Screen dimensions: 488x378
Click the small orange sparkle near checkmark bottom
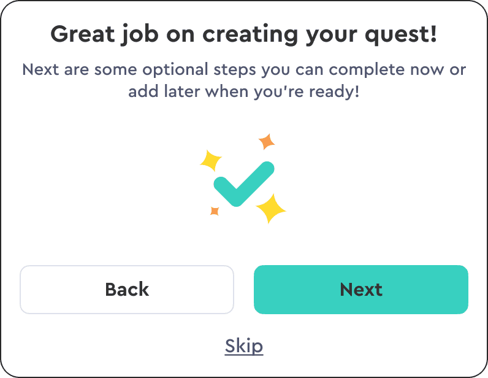click(215, 211)
